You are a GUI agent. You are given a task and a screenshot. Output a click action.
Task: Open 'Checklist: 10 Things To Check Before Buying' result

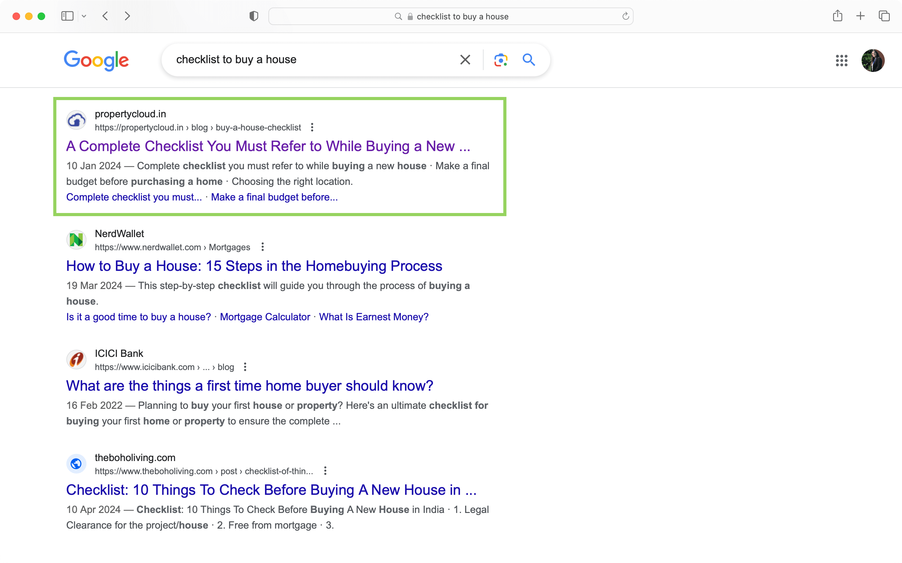click(271, 490)
